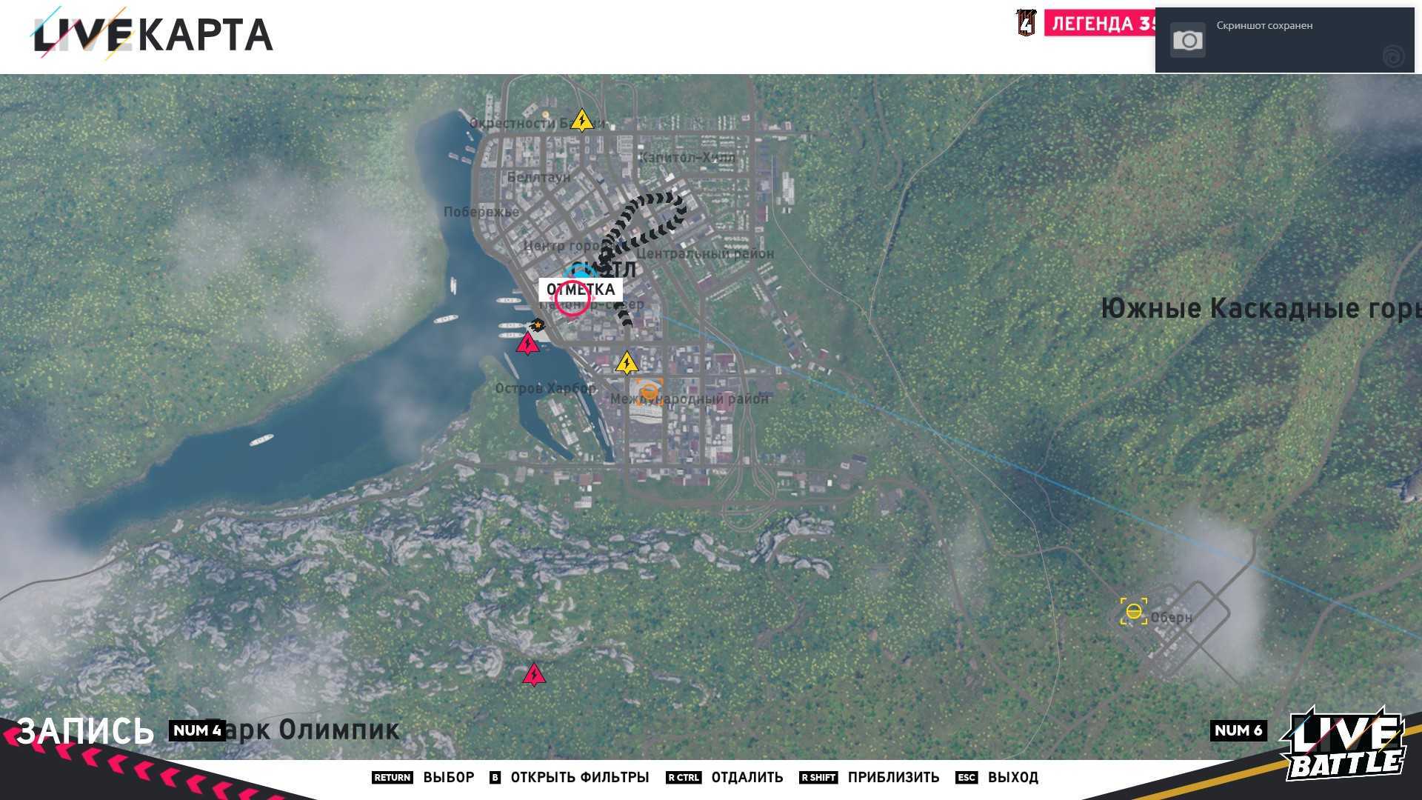This screenshot has height=800, width=1422.
Task: Select pink lightning marker near Парк Олимпик
Action: [x=533, y=675]
